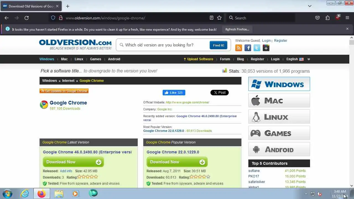Click the Linux platform sidebar banner
354x199 pixels.
click(279, 116)
